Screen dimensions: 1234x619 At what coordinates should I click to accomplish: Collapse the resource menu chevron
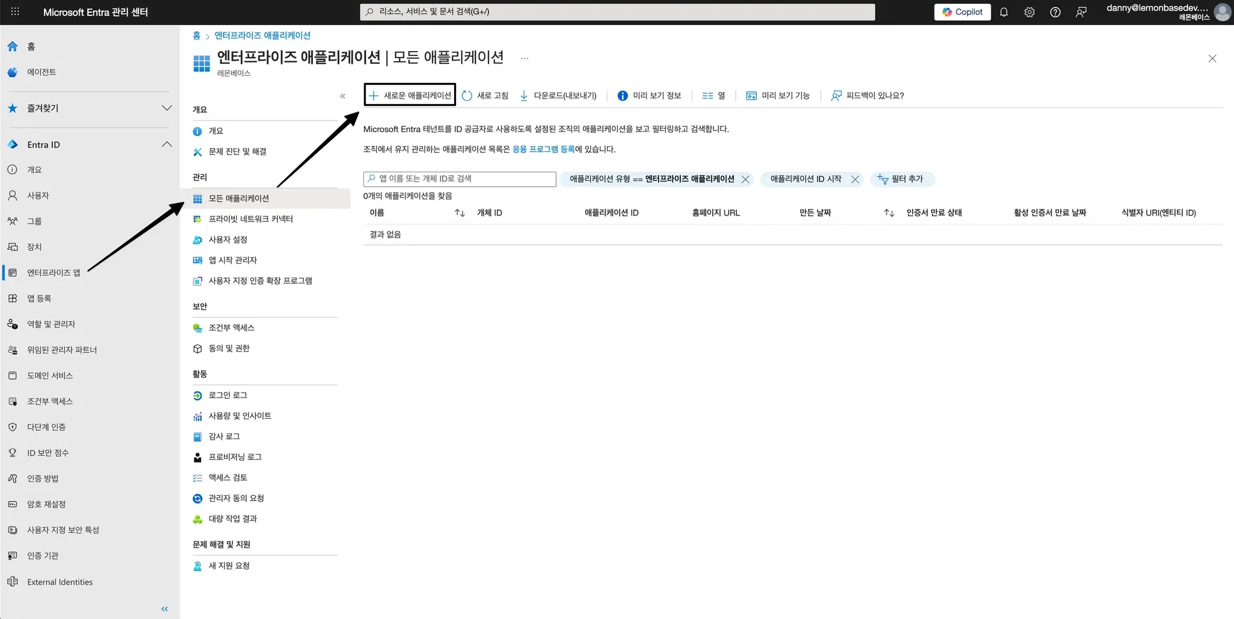click(x=343, y=96)
